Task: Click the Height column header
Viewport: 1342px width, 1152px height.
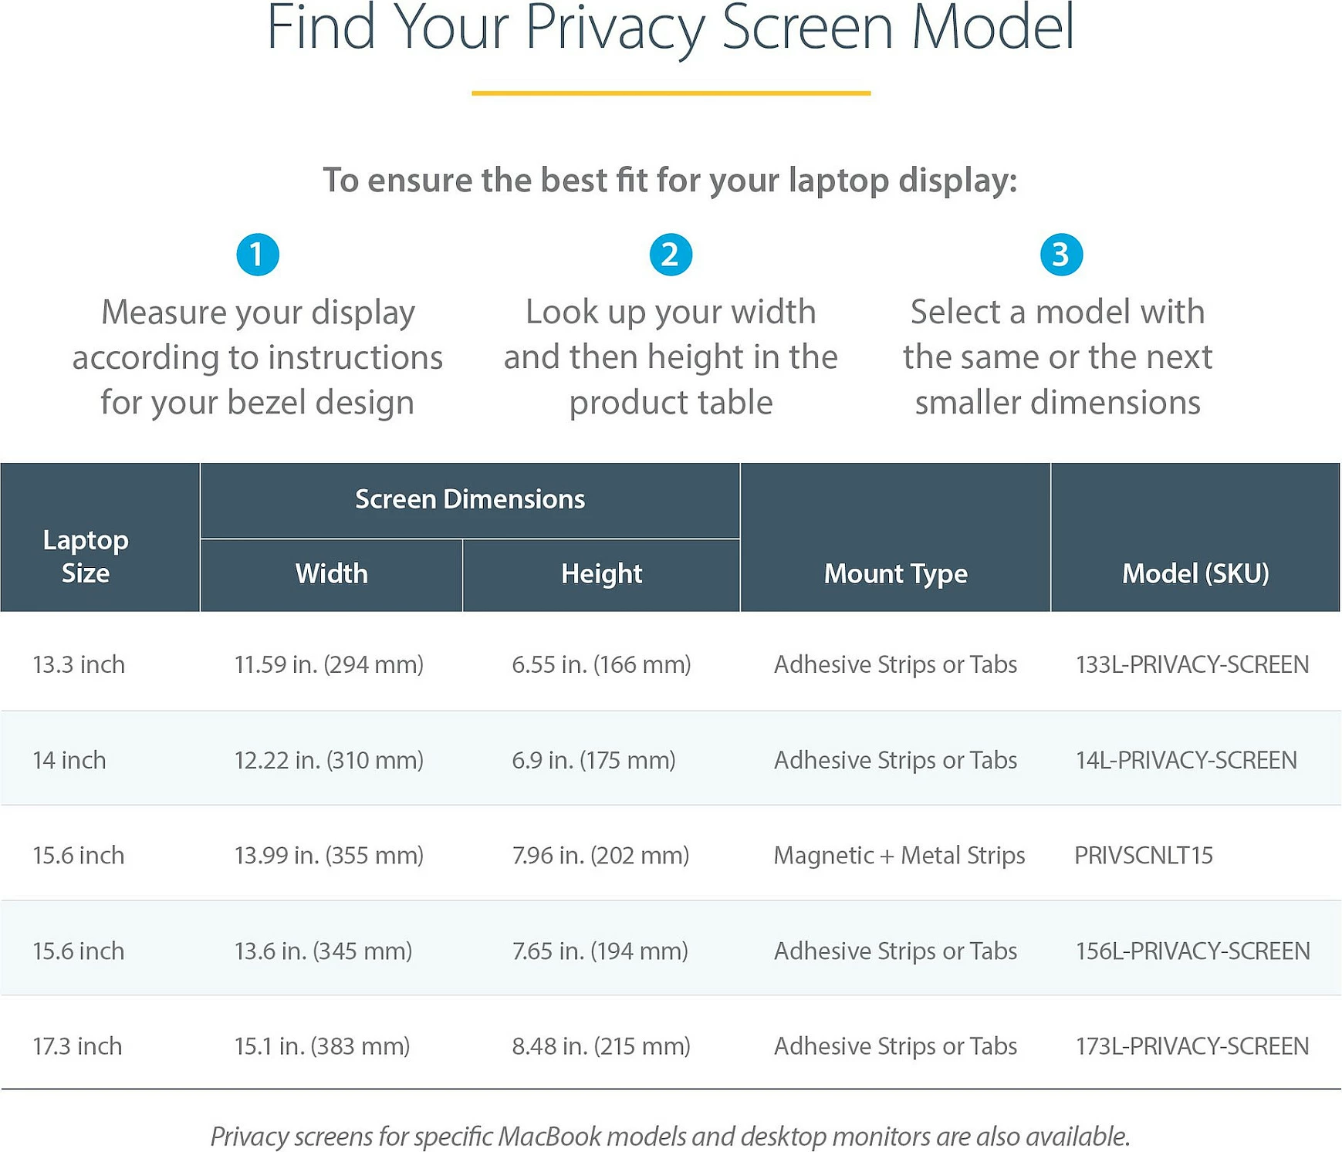Action: (x=601, y=575)
